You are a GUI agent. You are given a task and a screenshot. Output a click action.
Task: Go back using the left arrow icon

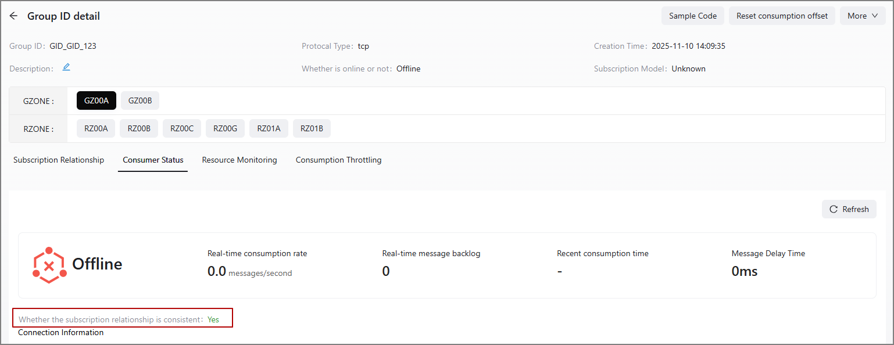click(x=13, y=16)
